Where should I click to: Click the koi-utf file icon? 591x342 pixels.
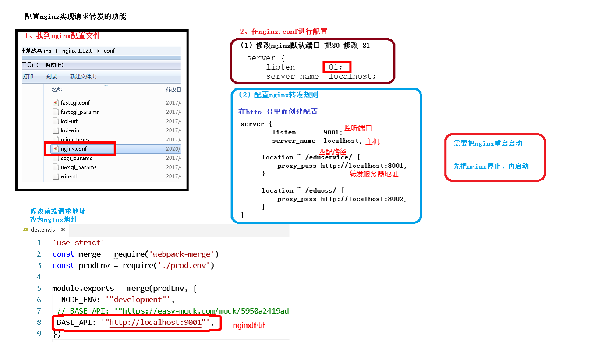55,121
